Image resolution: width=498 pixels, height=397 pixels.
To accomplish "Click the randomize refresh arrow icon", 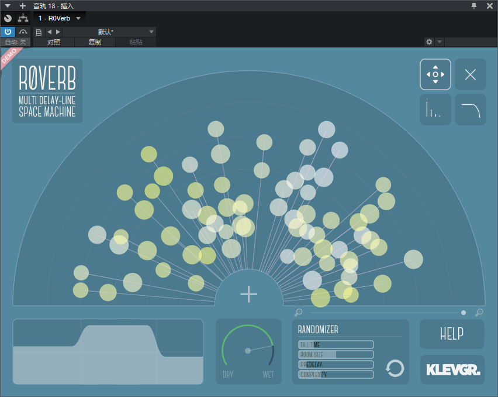I will (x=395, y=368).
